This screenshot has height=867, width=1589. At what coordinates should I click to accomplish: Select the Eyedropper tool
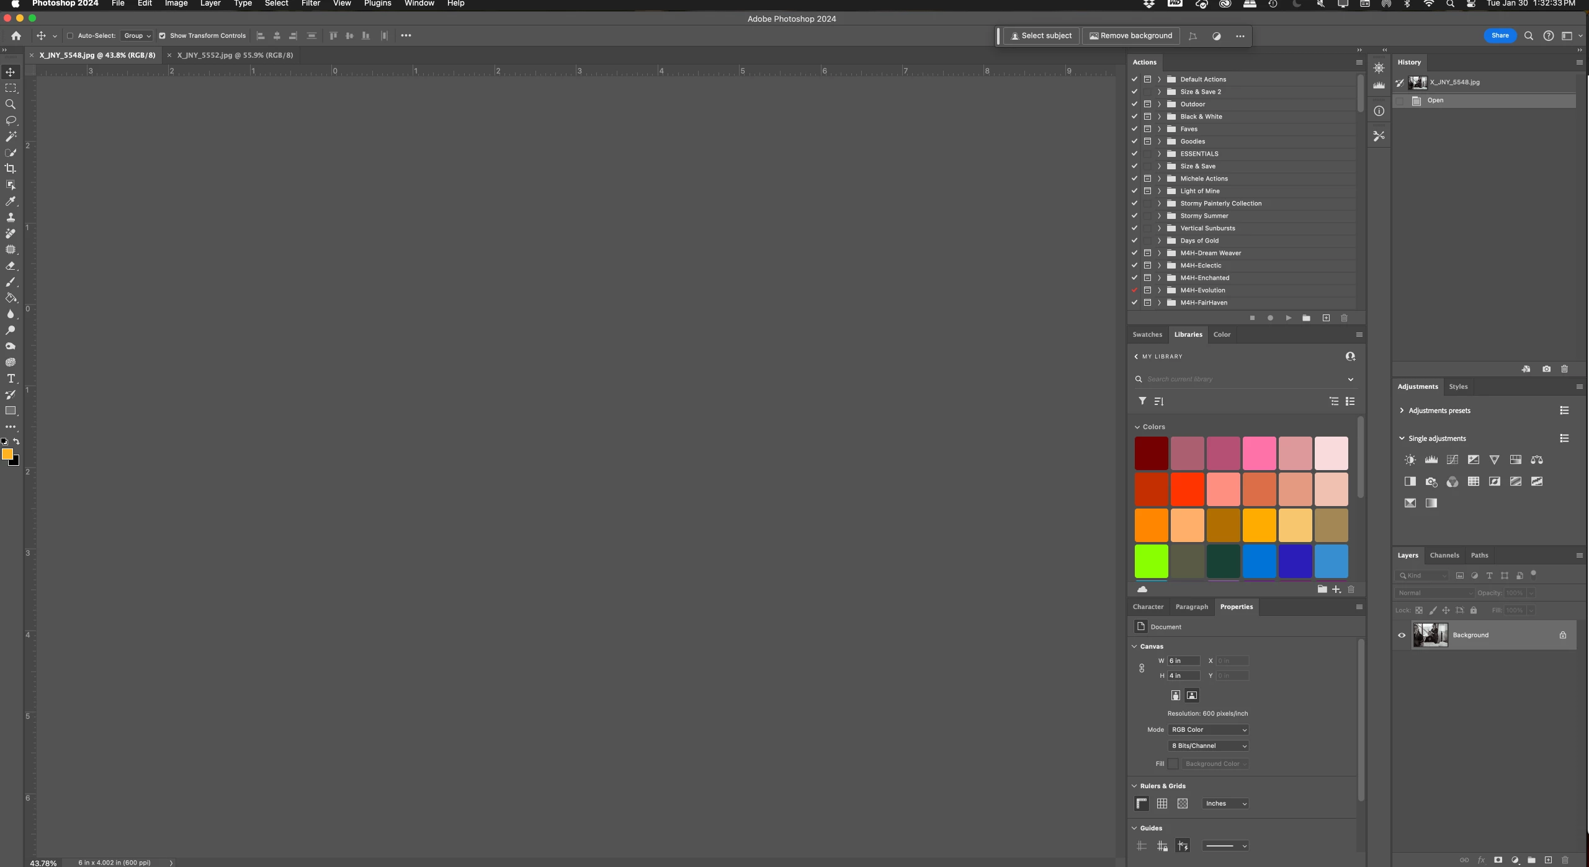(x=11, y=201)
